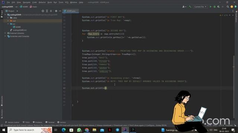
Task: Open the VCS menu
Action: click(x=67, y=3)
